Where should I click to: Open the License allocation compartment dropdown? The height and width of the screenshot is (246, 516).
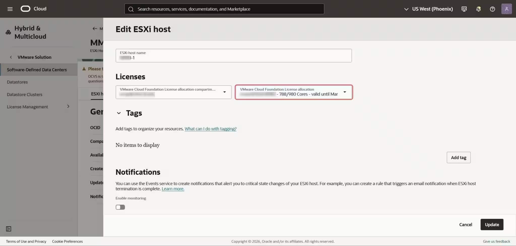click(224, 92)
